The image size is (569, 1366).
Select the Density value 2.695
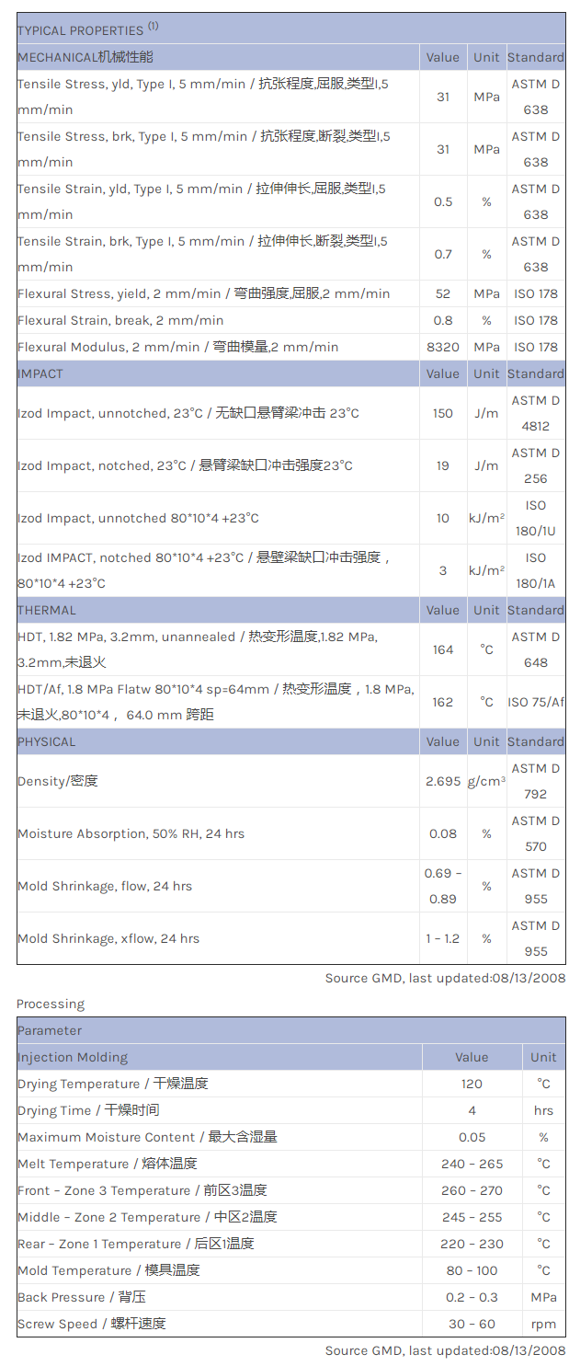pyautogui.click(x=443, y=781)
